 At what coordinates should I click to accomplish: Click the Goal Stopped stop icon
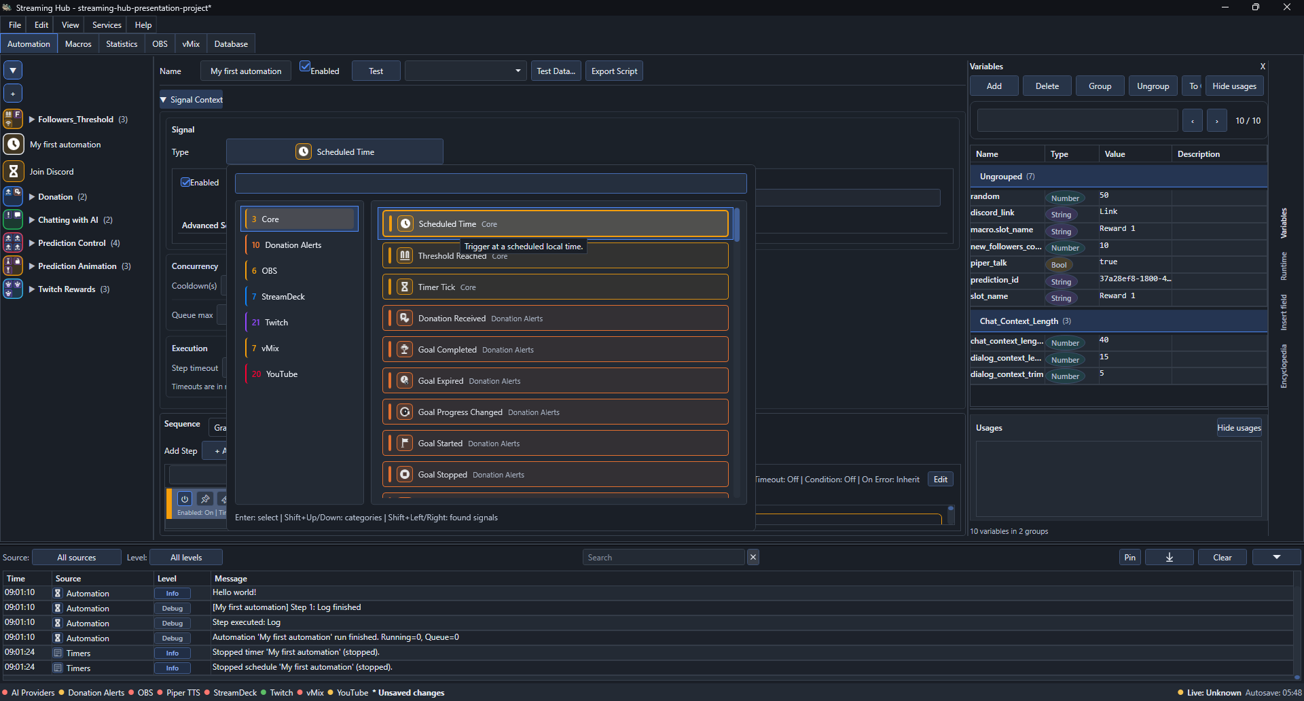click(x=405, y=474)
